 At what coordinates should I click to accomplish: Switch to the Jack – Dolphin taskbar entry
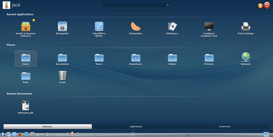point(141,134)
